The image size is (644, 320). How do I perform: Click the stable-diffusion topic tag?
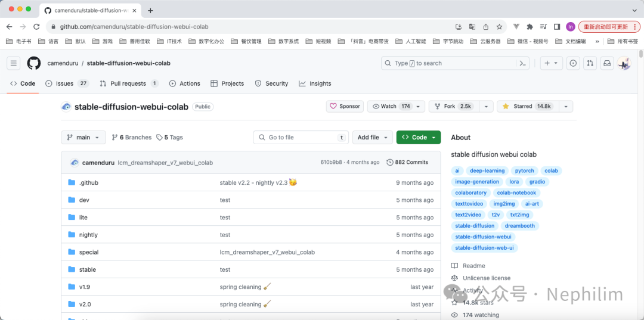click(x=475, y=226)
